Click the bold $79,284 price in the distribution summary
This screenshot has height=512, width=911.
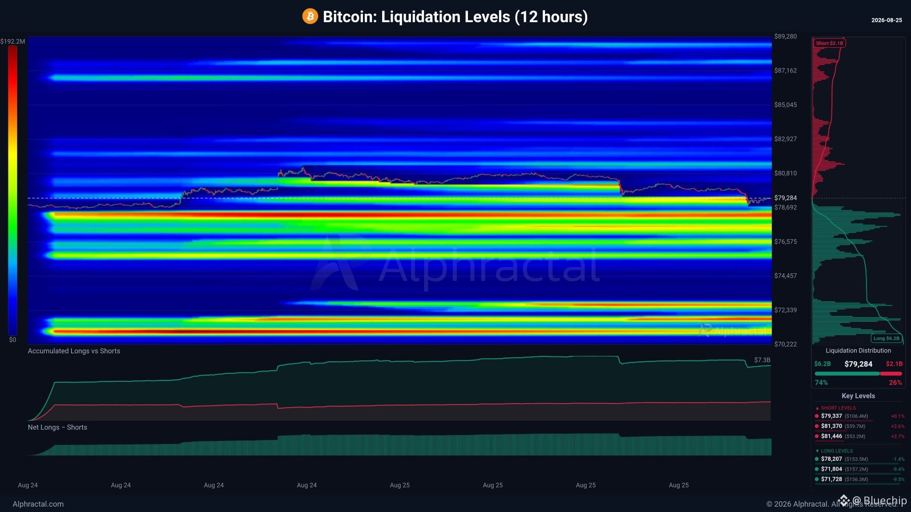pyautogui.click(x=858, y=364)
